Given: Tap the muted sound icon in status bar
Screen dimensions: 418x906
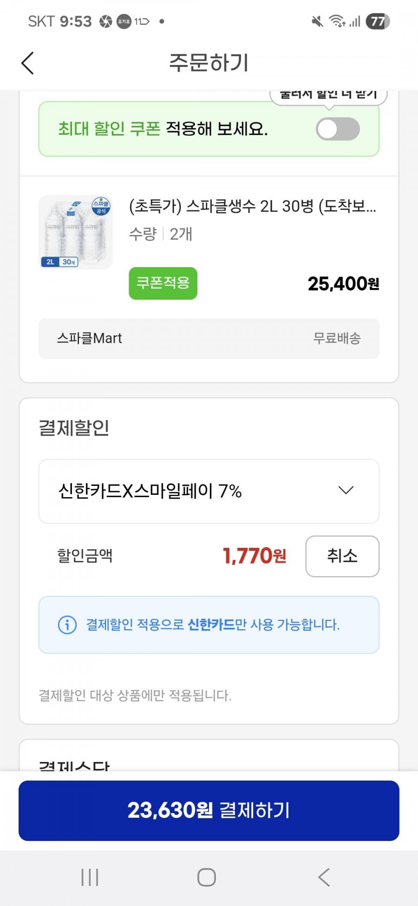Looking at the screenshot, I should (317, 21).
